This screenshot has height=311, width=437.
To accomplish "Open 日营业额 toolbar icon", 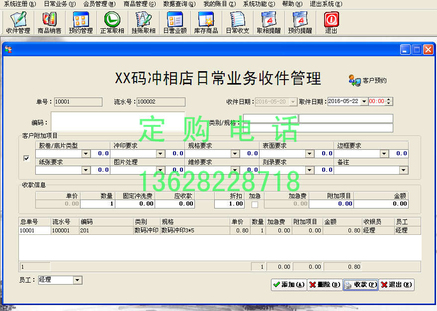I will [x=175, y=22].
